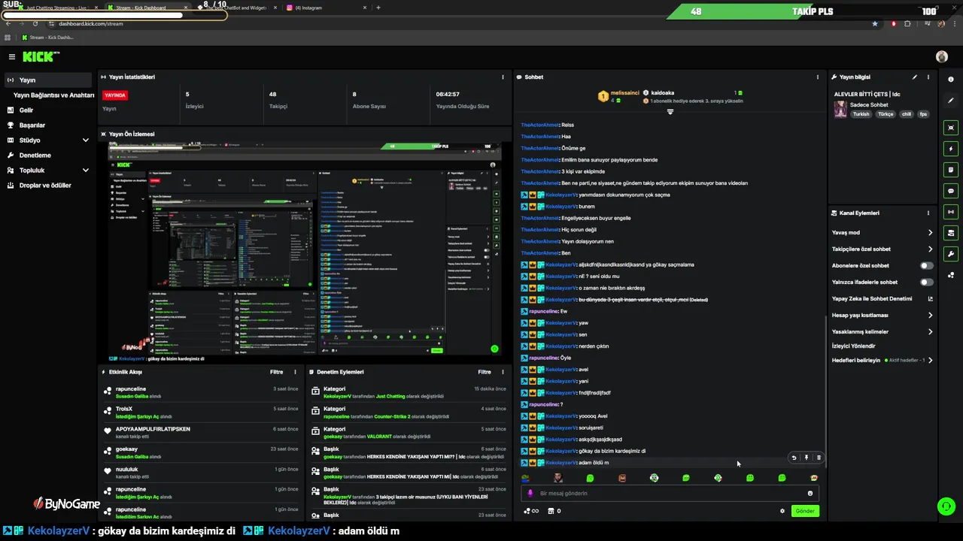This screenshot has height=541, width=963.
Task: Toggle the notes widget in right sidebar
Action: click(x=951, y=170)
